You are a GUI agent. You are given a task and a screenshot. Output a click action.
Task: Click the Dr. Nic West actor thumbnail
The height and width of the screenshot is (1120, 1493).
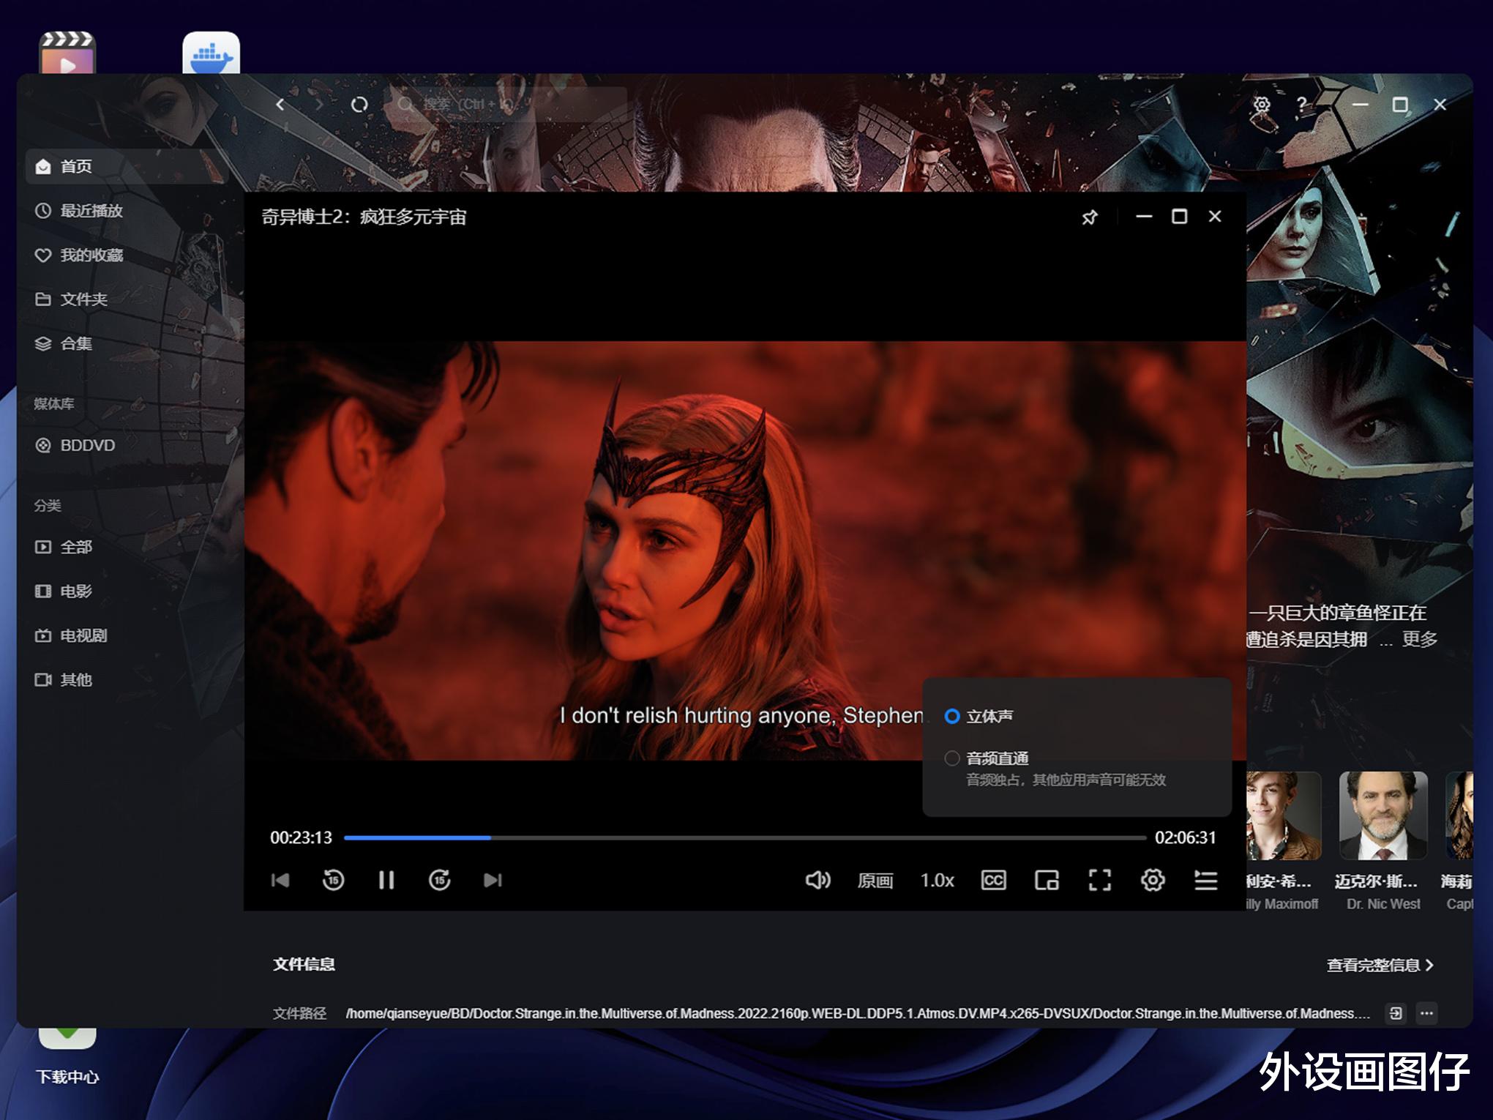tap(1382, 815)
